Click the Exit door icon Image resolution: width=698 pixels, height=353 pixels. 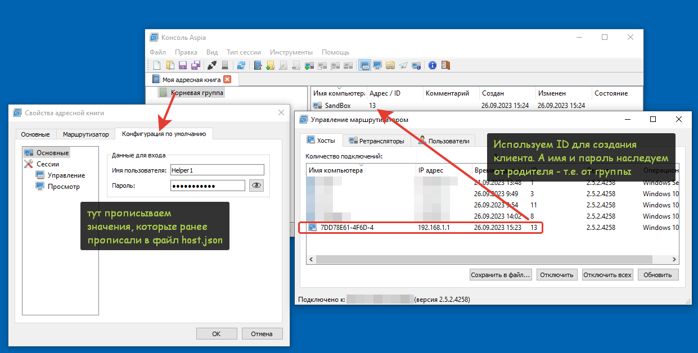click(445, 65)
